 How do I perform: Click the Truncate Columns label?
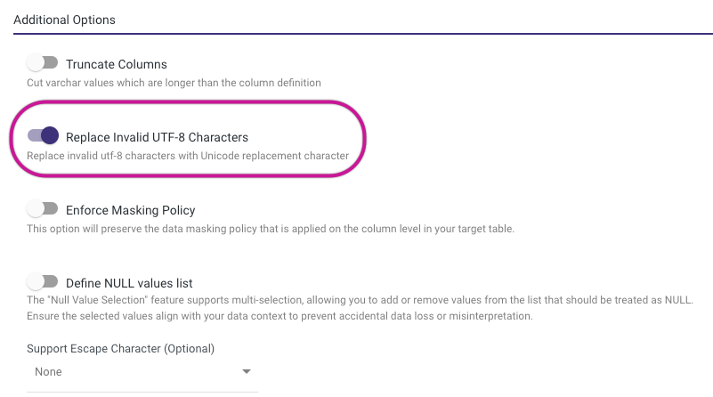tap(116, 64)
